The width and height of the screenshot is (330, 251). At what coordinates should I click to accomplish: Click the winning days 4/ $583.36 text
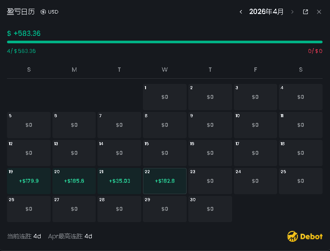click(21, 51)
